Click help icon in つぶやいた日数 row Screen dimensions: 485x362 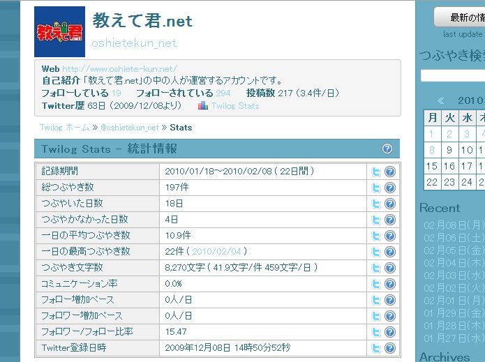[x=390, y=204]
